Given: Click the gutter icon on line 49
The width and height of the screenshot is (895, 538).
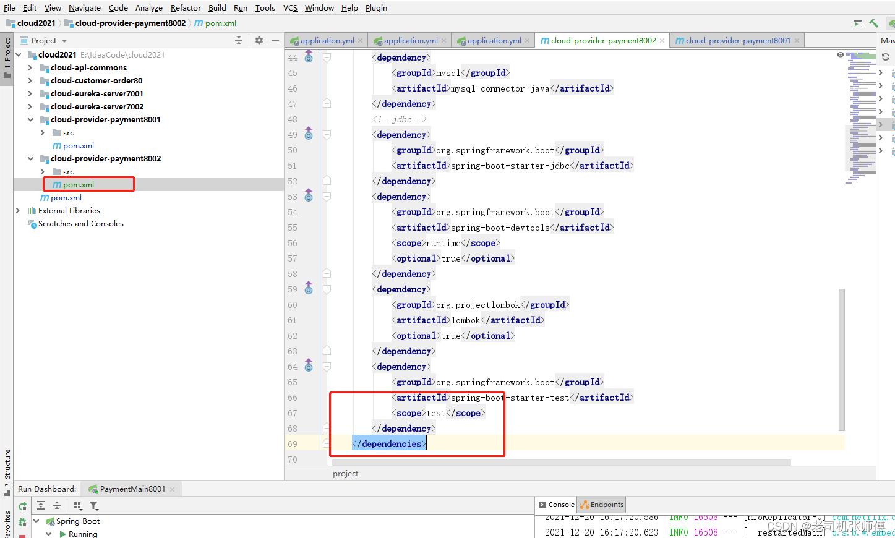Looking at the screenshot, I should pyautogui.click(x=309, y=134).
